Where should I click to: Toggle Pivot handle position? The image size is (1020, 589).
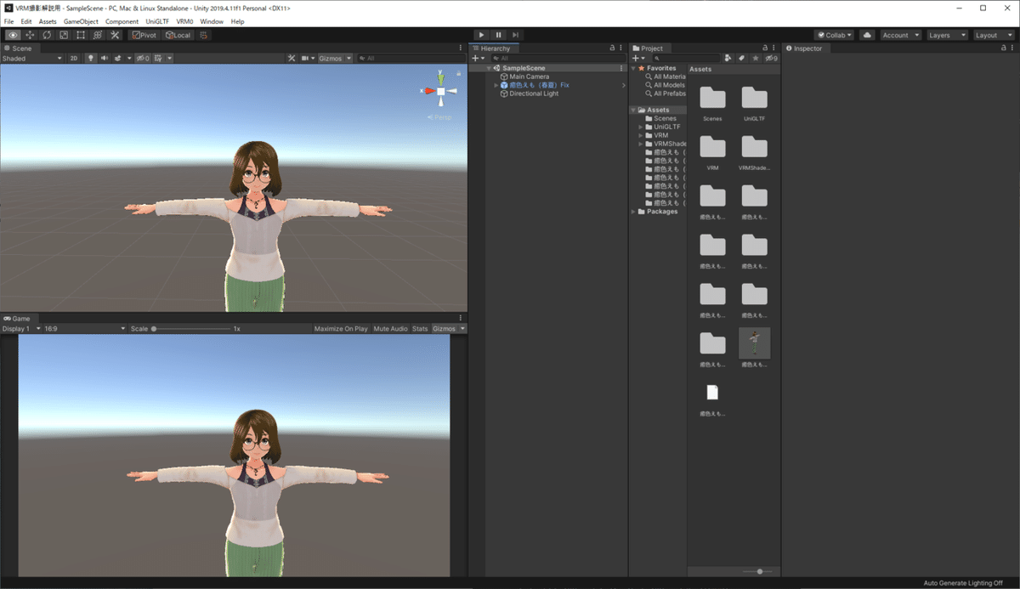(x=144, y=35)
